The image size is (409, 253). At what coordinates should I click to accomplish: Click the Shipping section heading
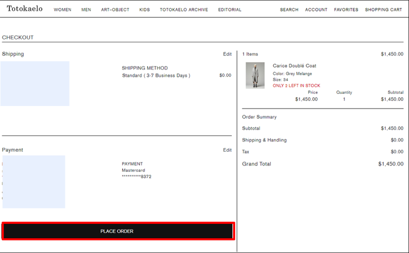pos(13,54)
